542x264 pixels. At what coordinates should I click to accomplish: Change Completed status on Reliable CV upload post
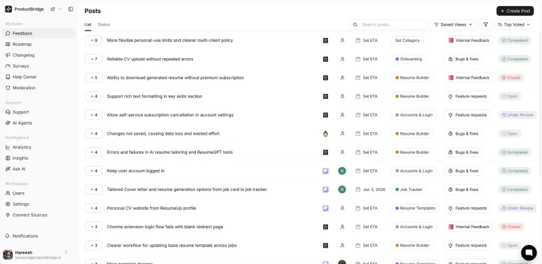point(514,59)
